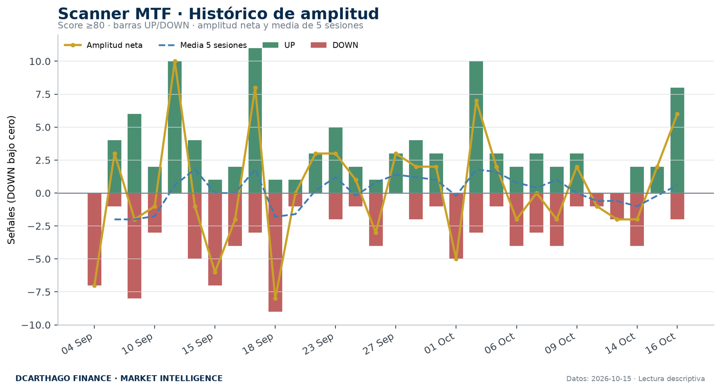Click the footer 'DCARTHAGO FINANCE · MARKET INTELLIGENCE'
This screenshot has width=721, height=390.
pos(119,379)
